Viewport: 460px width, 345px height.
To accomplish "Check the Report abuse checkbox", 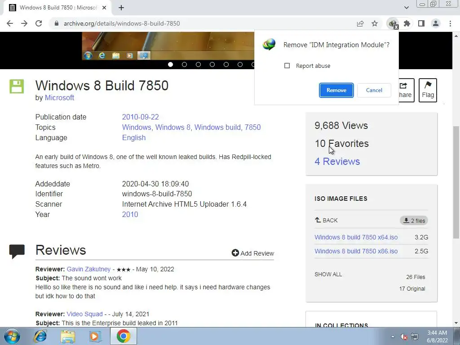I will pyautogui.click(x=287, y=66).
